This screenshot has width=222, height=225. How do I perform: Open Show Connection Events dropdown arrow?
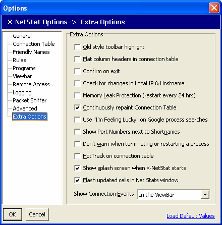click(x=205, y=195)
